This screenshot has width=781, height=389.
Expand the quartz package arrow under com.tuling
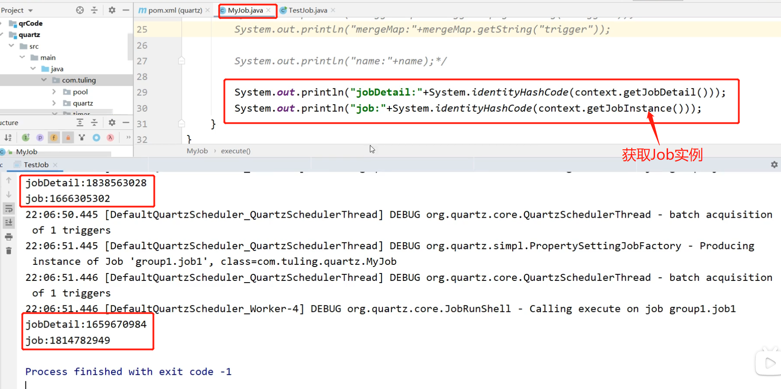click(x=54, y=103)
